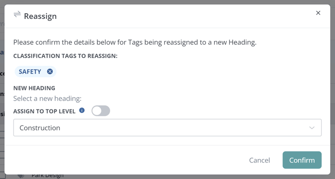Viewport: 335px width, 179px height.
Task: Click the Select a new heading prompt
Action: point(47,99)
